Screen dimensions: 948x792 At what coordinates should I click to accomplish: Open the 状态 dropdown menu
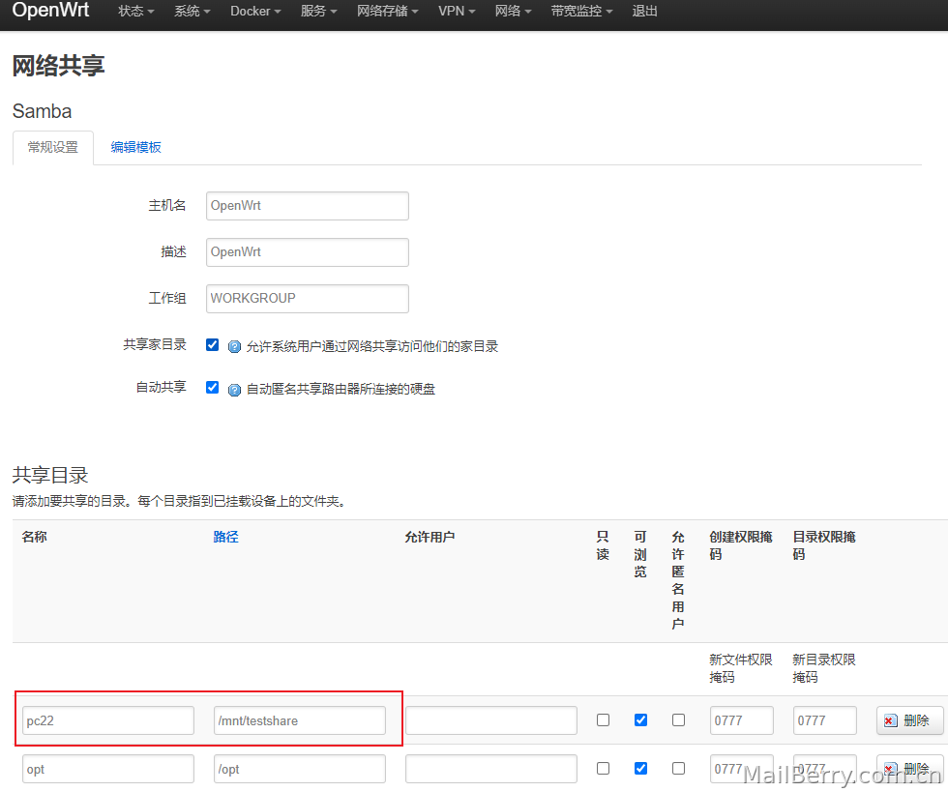pos(136,12)
